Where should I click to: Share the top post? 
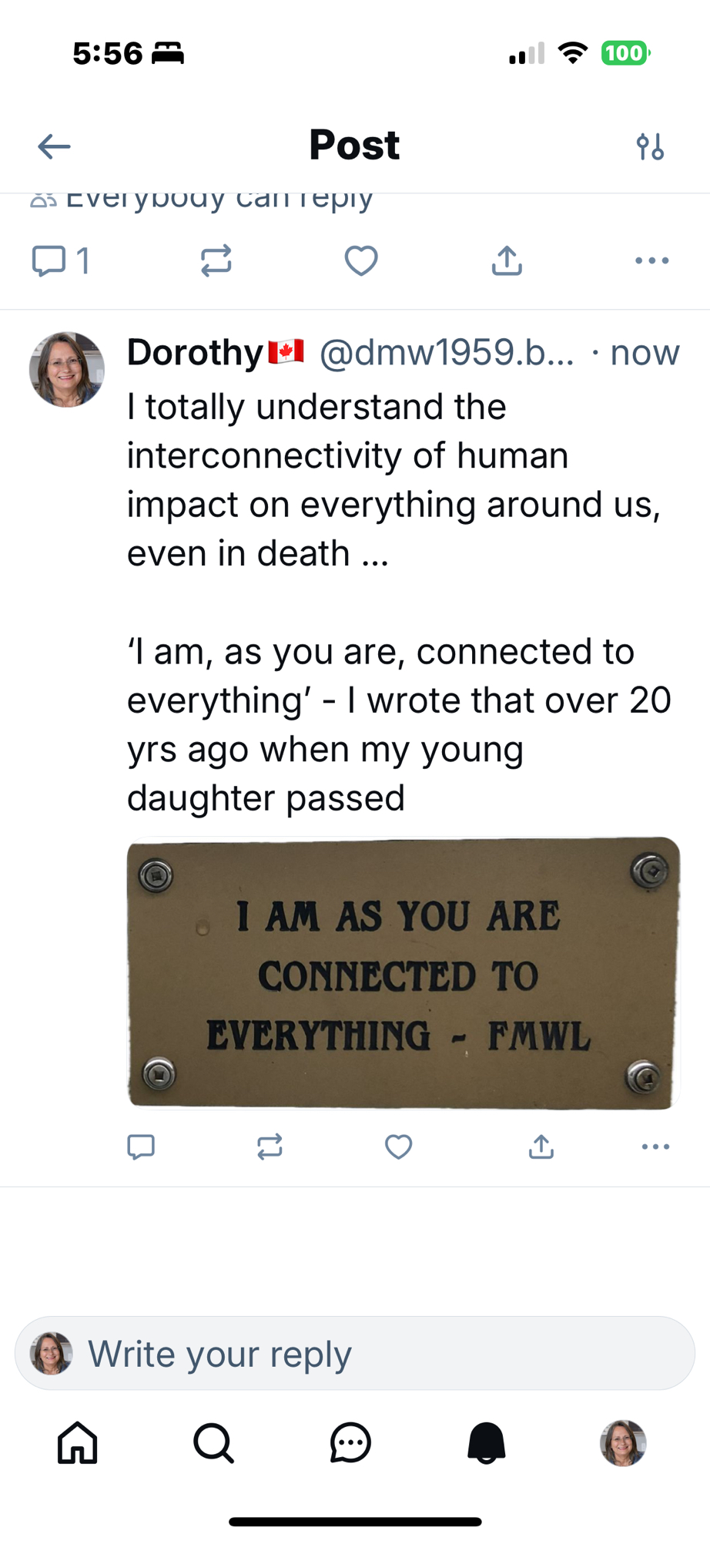[x=507, y=260]
